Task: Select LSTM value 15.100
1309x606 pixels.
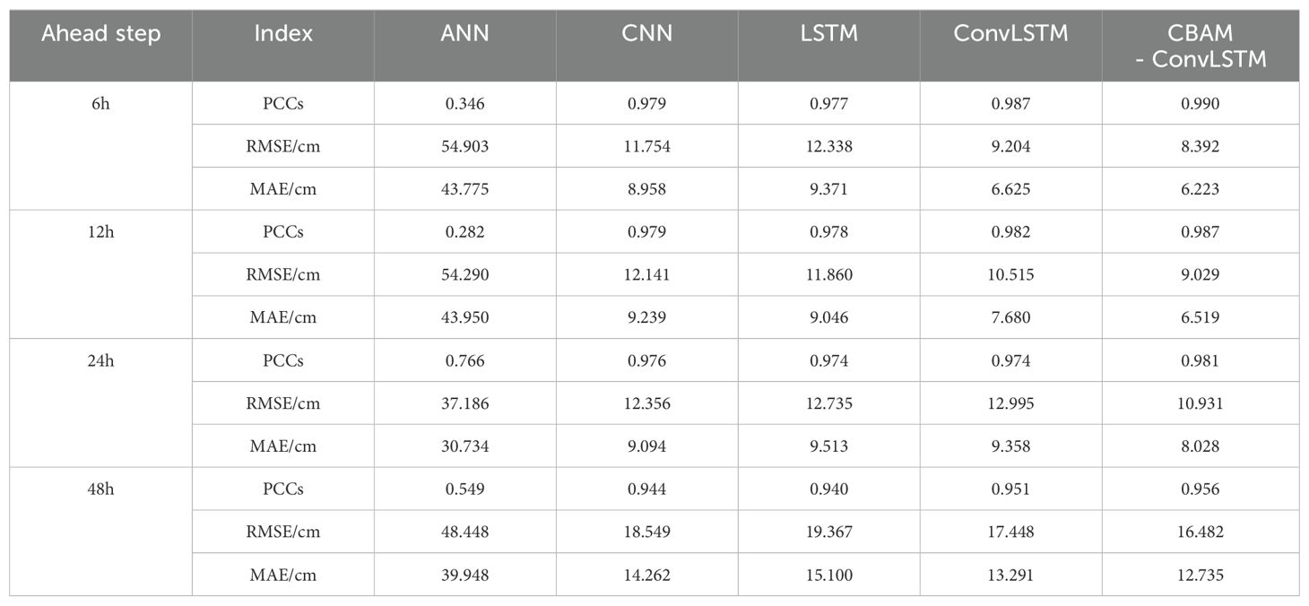Action: point(829,575)
